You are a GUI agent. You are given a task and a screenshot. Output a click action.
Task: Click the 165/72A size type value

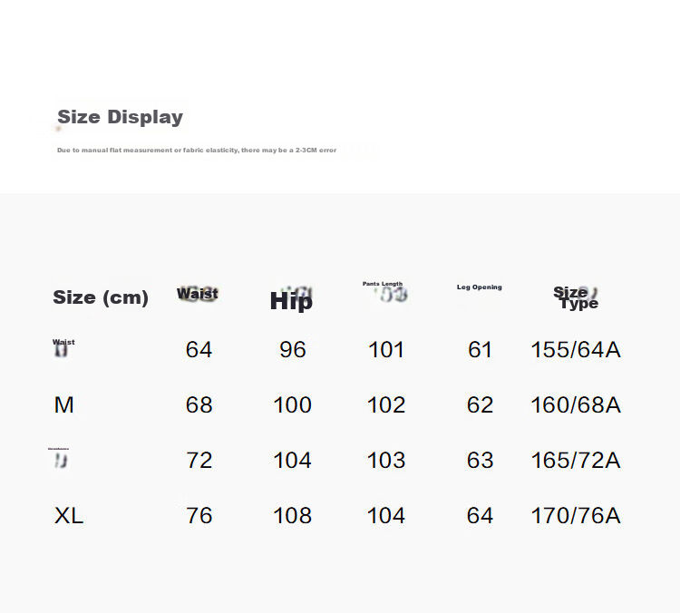pos(576,461)
